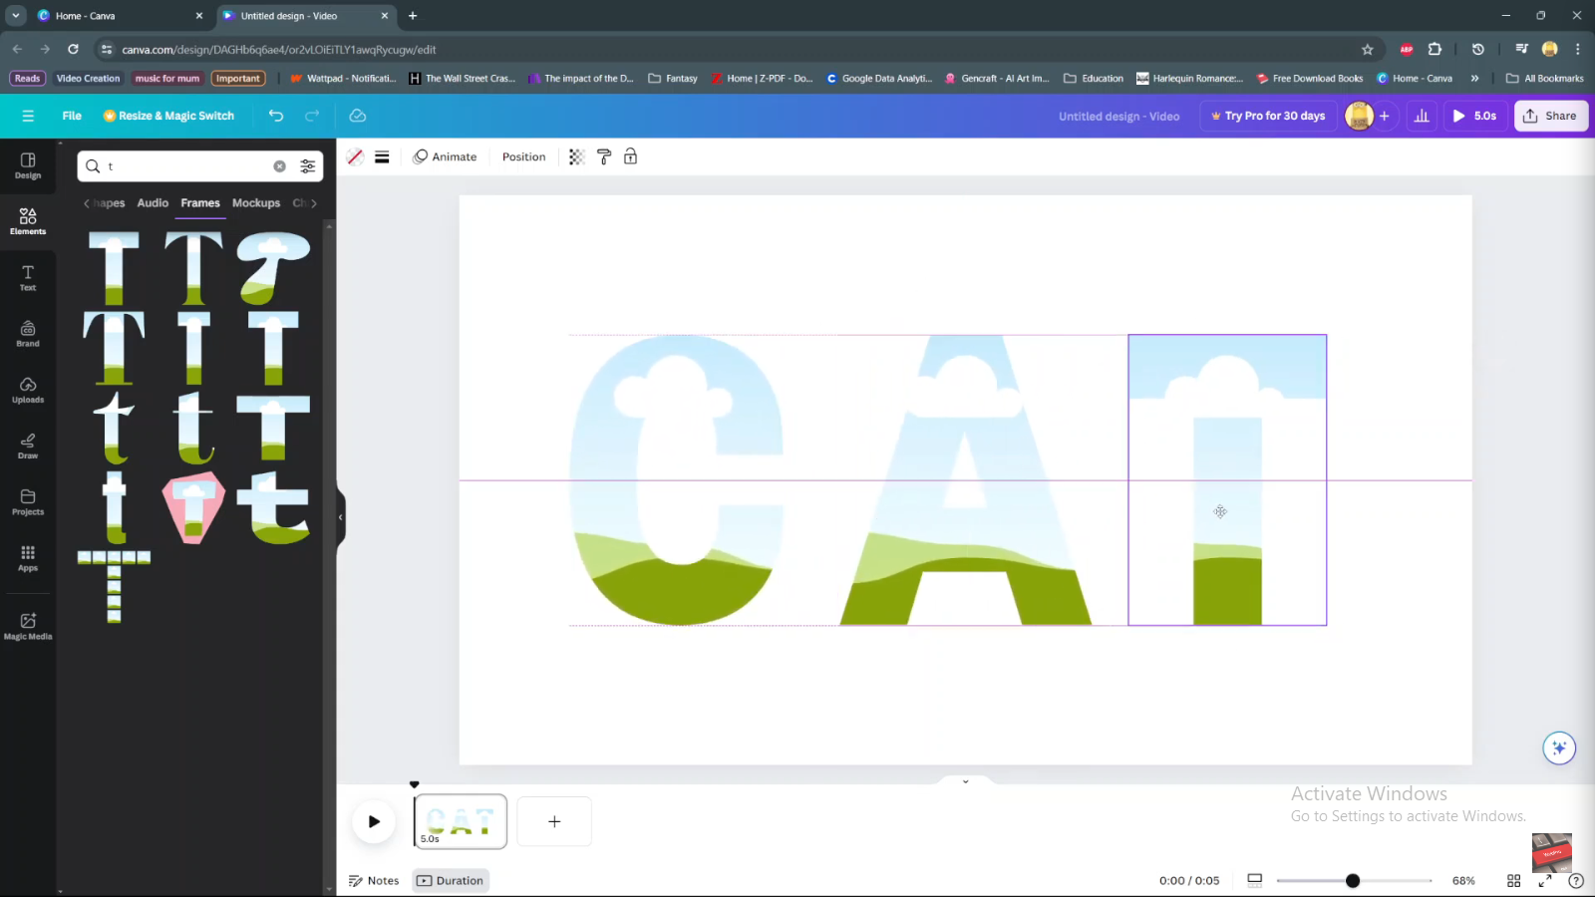This screenshot has height=897, width=1595.
Task: Open the analytics insights chart icon
Action: 1422,116
